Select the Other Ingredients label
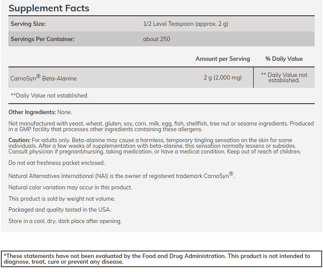 point(32,112)
